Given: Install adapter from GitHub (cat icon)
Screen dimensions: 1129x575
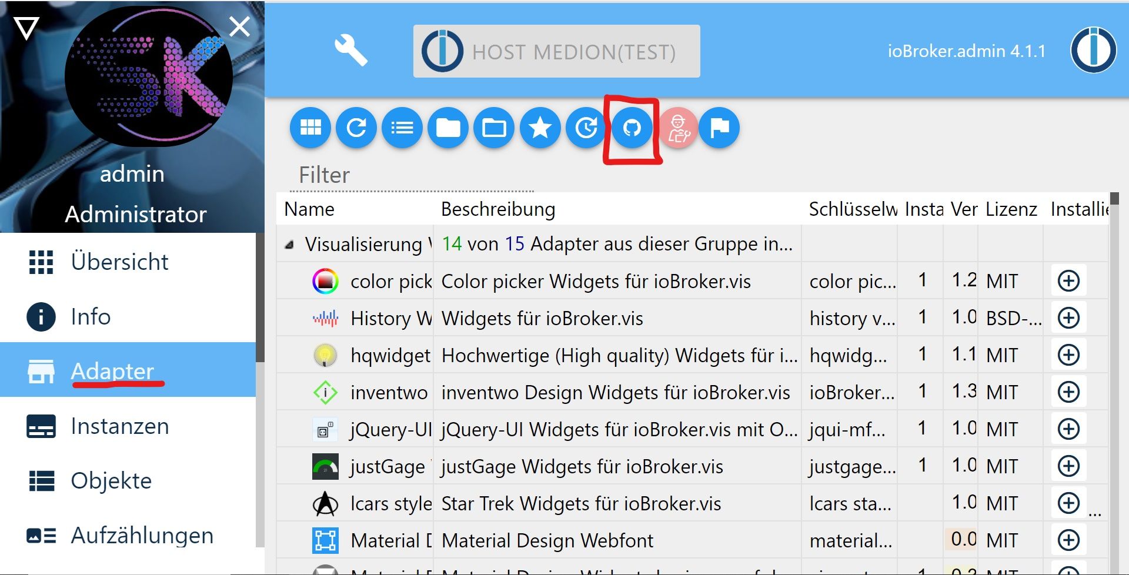Looking at the screenshot, I should pyautogui.click(x=632, y=127).
